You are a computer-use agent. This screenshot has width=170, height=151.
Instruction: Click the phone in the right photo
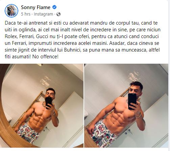[132, 101]
